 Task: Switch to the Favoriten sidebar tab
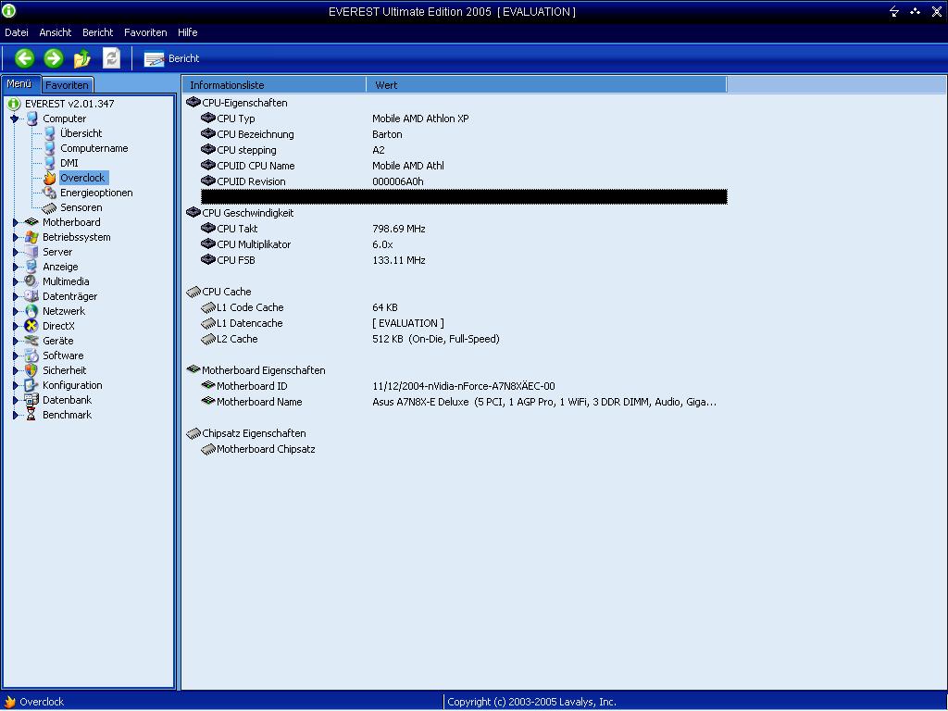pos(67,85)
